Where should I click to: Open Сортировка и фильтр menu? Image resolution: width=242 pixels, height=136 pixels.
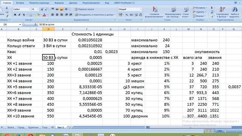tap(222, 12)
